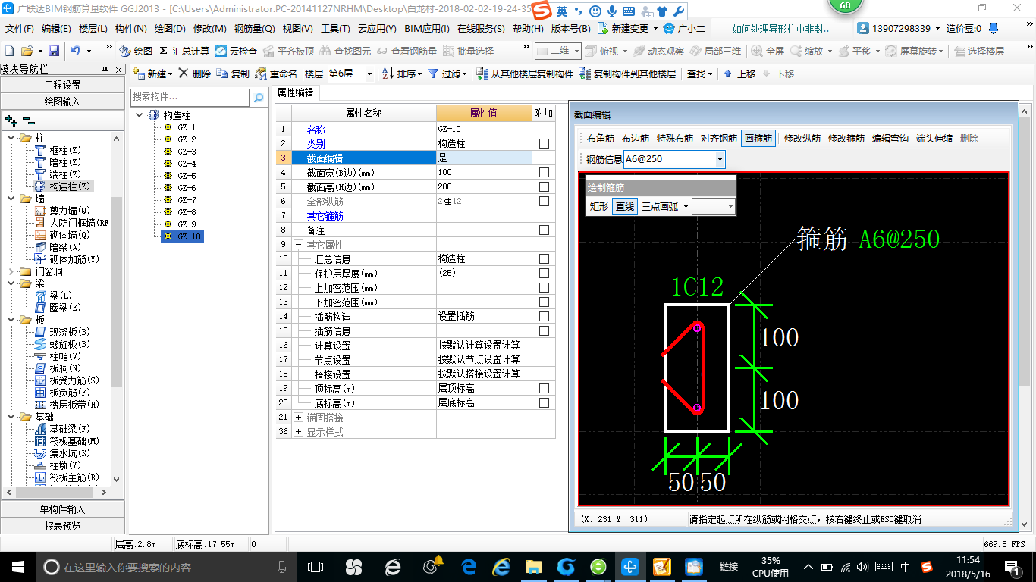Viewport: 1036px width, 582px height.
Task: Open 文件(F) menu
Action: click(19, 29)
